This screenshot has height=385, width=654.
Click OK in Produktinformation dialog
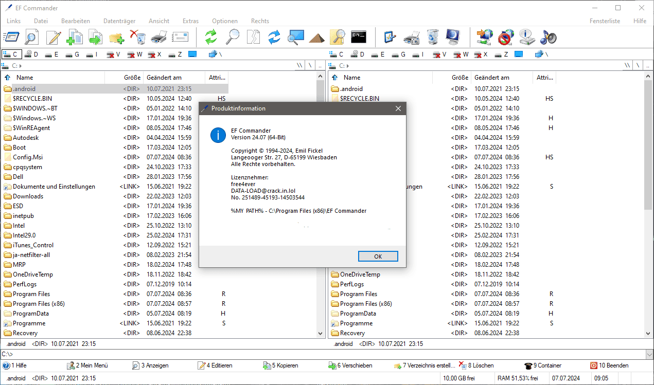pyautogui.click(x=378, y=256)
